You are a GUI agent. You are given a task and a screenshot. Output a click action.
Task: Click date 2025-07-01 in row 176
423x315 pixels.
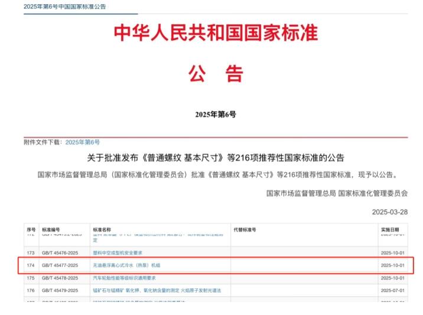[393, 290]
